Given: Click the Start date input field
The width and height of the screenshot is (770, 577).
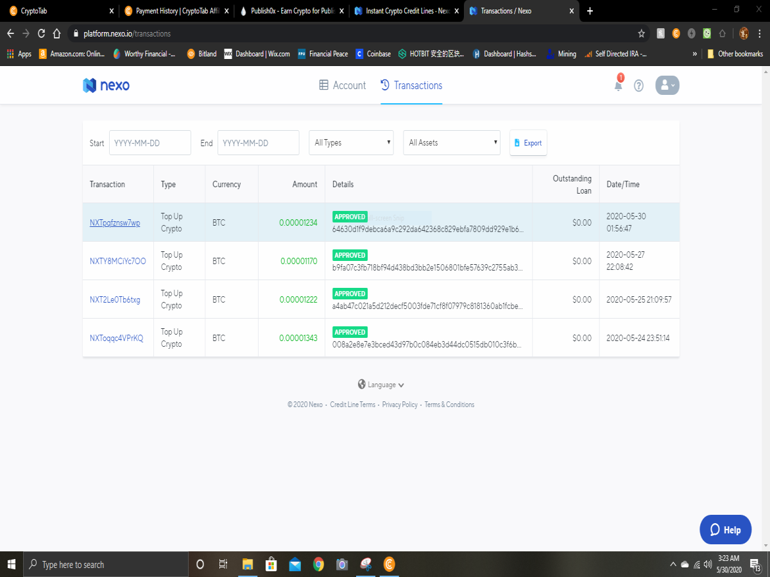Looking at the screenshot, I should point(150,142).
